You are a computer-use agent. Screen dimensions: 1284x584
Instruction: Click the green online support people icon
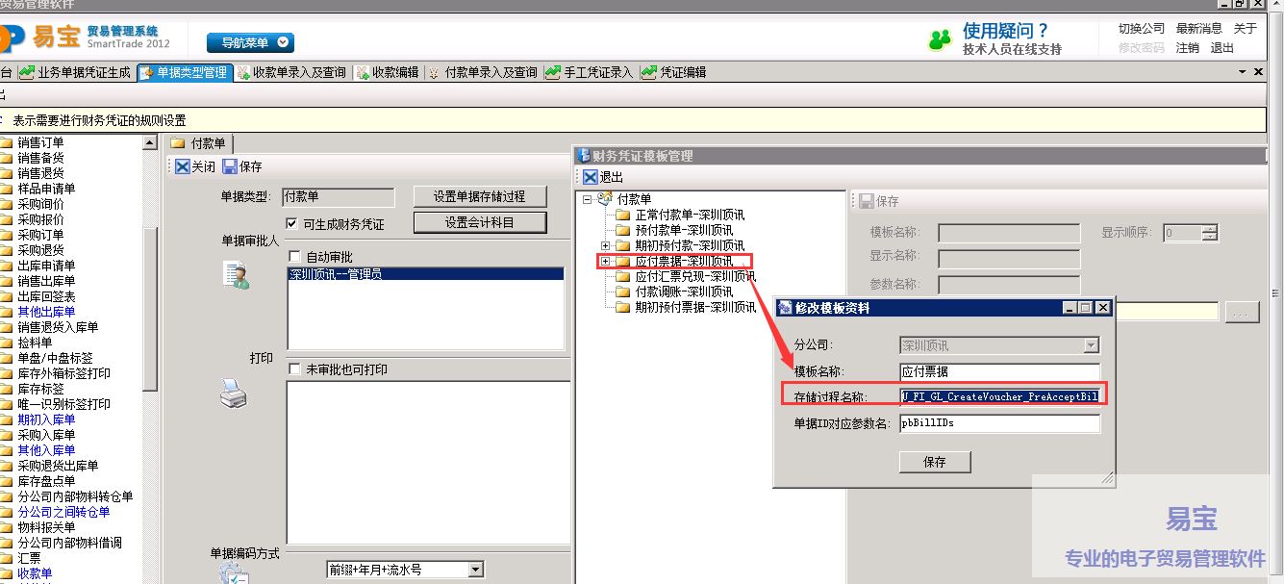pos(939,40)
